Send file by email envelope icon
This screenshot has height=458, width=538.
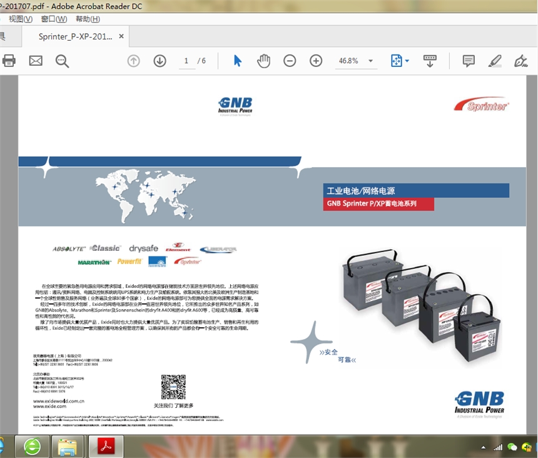click(x=36, y=61)
